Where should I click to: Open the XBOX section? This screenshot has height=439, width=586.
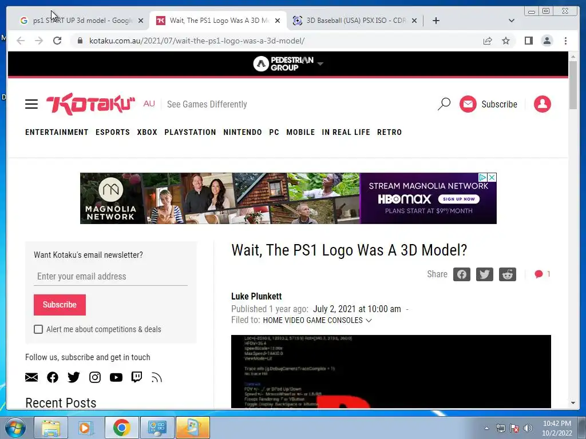click(x=147, y=132)
